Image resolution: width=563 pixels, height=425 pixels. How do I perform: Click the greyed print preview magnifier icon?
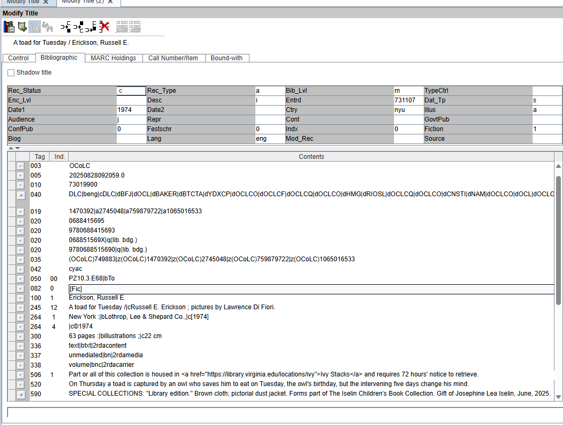(122, 27)
